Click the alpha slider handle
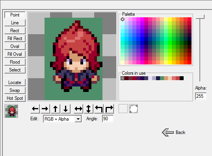Screen dimensions: 212x156 click(x=200, y=17)
